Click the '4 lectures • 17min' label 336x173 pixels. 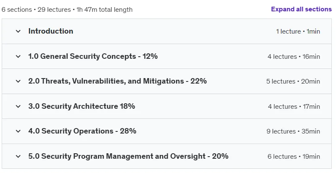[x=294, y=107]
